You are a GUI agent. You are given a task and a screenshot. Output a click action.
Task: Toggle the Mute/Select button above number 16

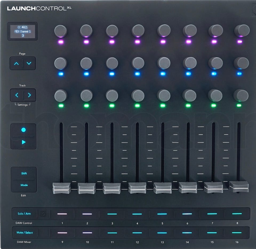(x=237, y=233)
